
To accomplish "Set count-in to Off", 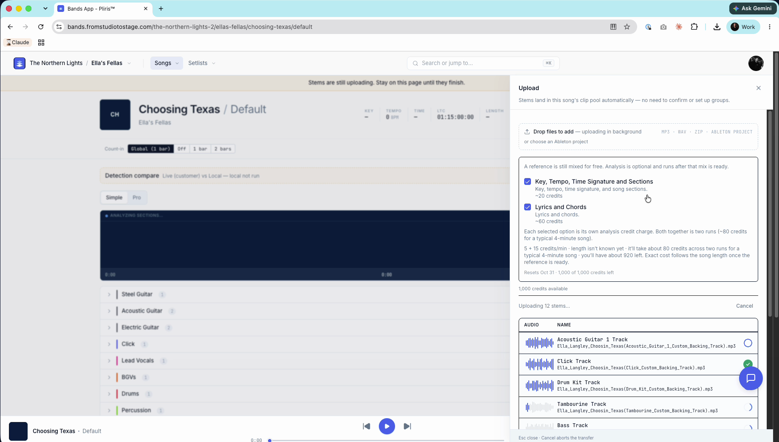I will (182, 149).
